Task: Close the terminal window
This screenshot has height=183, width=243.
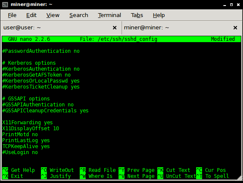Action: [x=238, y=5]
